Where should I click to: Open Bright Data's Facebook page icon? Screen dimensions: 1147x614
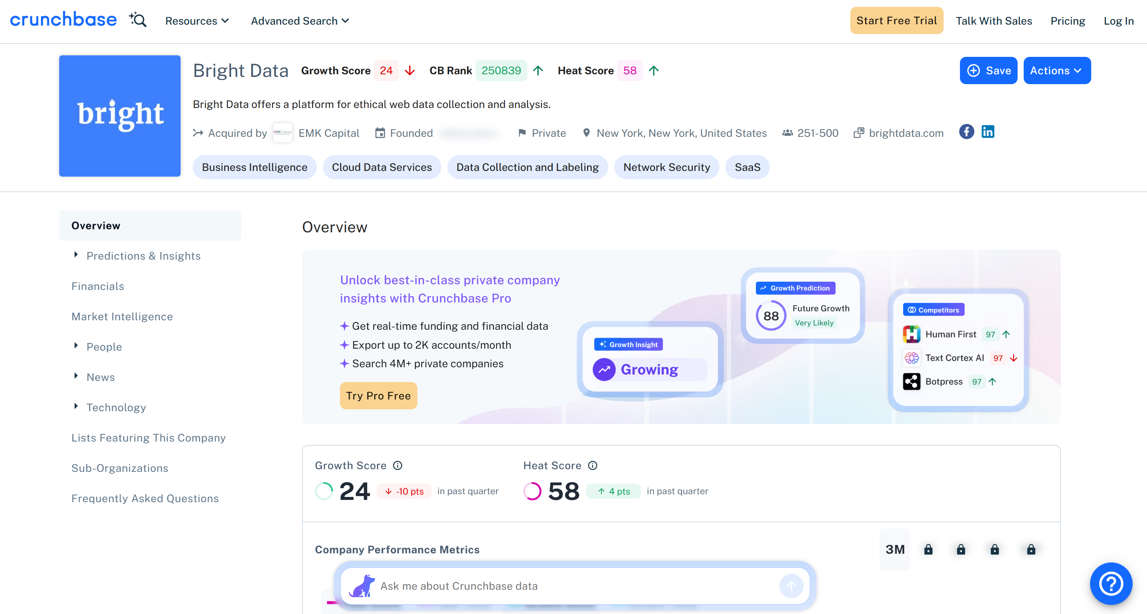click(966, 132)
